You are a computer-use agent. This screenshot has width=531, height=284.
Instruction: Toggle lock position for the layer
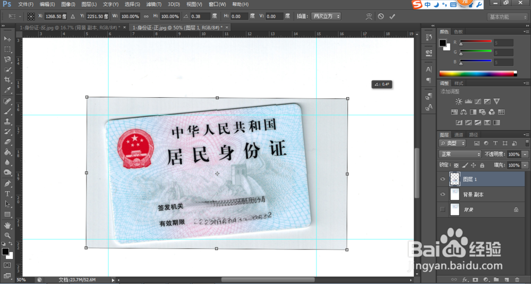coord(474,165)
